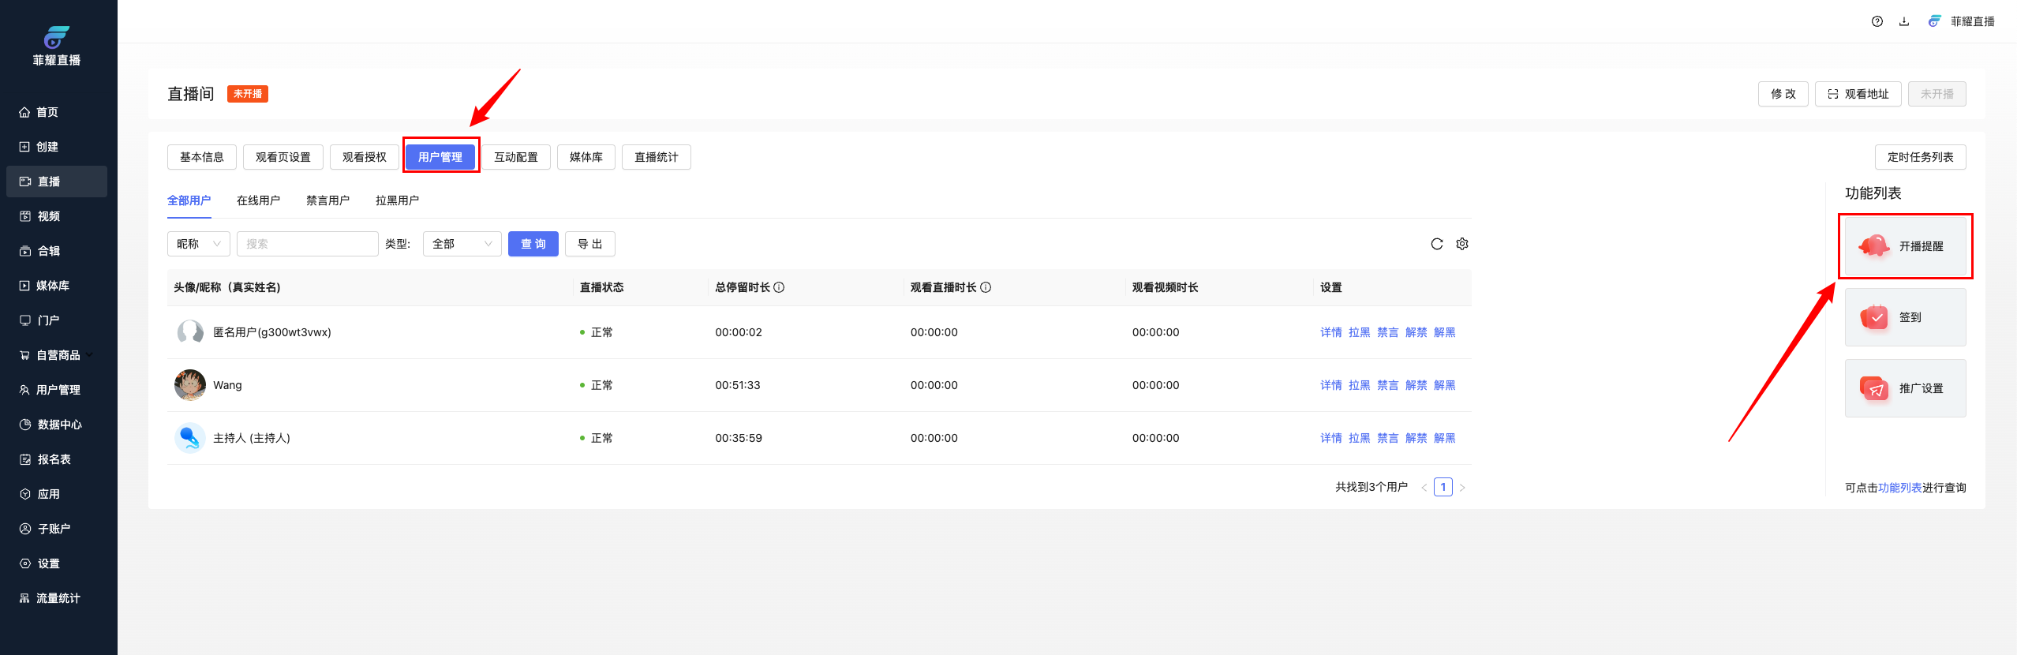Click 详情 link for user Wang
Image resolution: width=2017 pixels, height=655 pixels.
[x=1330, y=385]
